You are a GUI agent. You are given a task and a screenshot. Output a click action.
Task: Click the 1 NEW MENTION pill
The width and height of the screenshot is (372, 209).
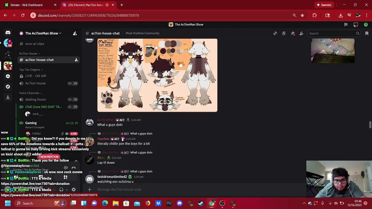click(x=49, y=157)
